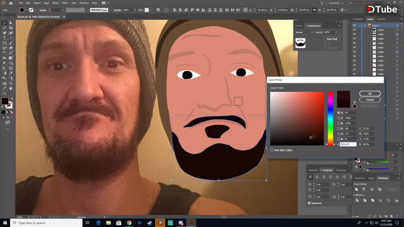Viewport: 404px width, 227px height.
Task: Click align left paragraph icon
Action: [311, 177]
